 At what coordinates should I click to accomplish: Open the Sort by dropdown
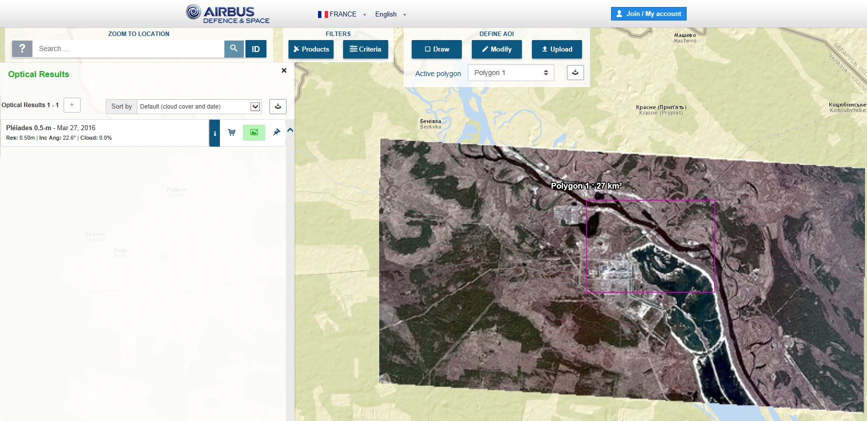(199, 106)
